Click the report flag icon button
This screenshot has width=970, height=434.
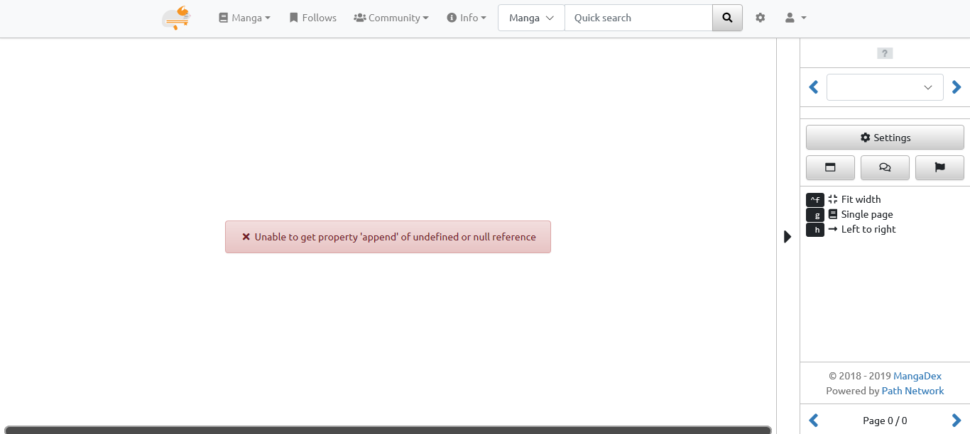point(939,168)
